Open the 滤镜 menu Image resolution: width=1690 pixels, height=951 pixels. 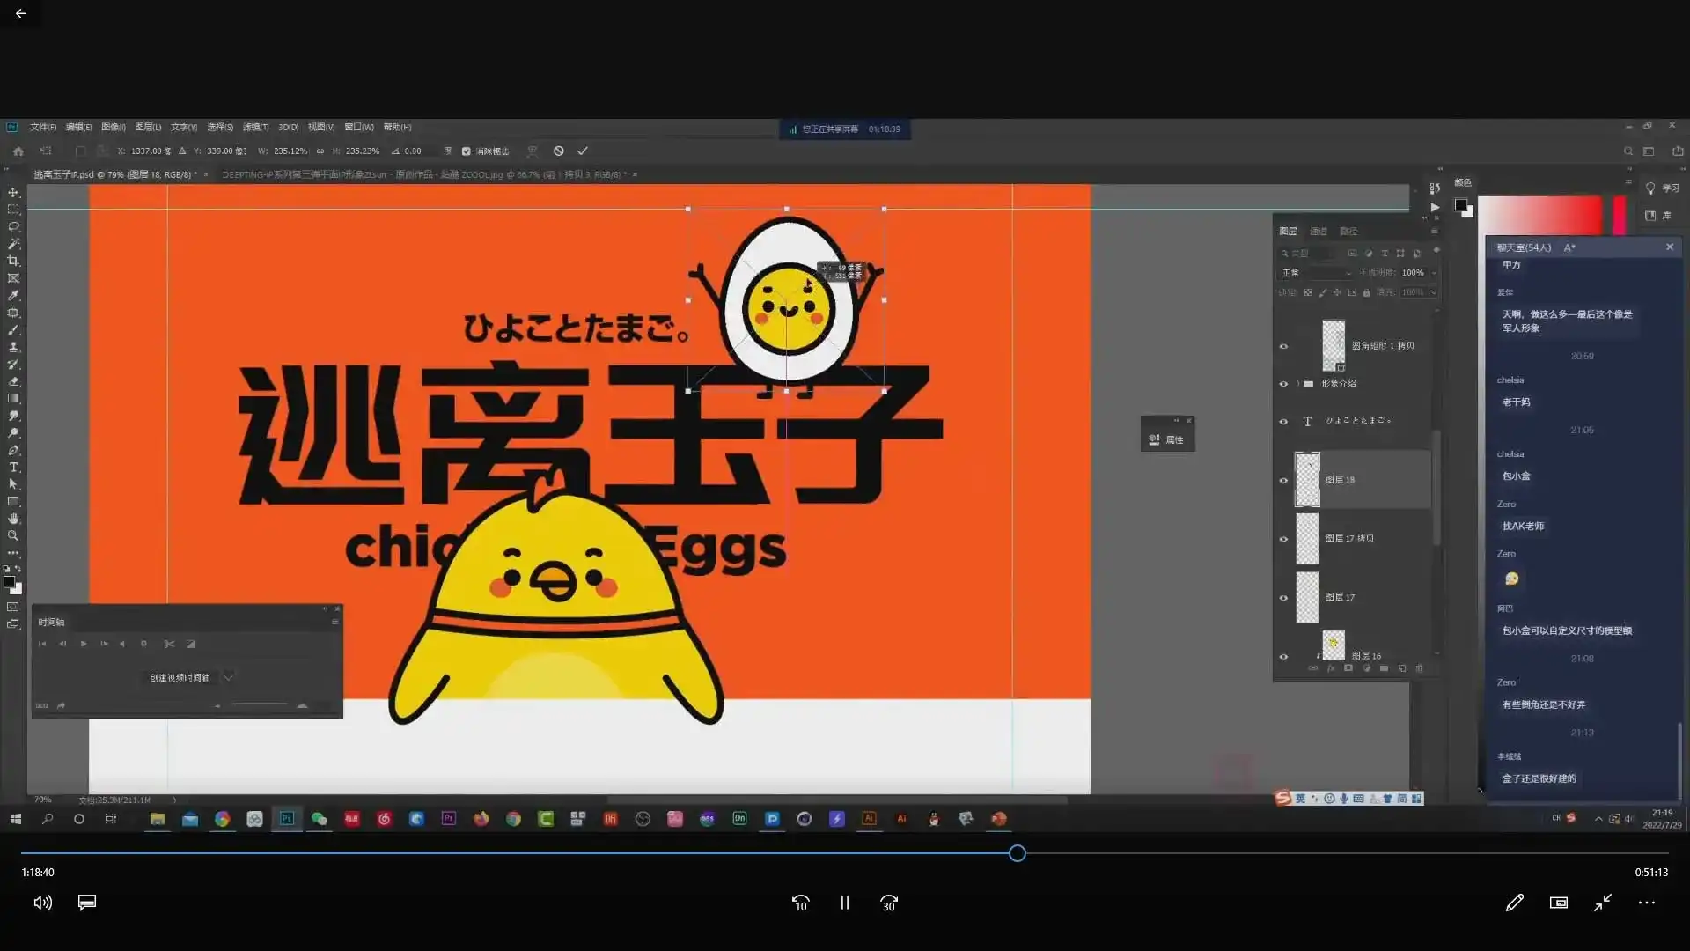pos(254,127)
